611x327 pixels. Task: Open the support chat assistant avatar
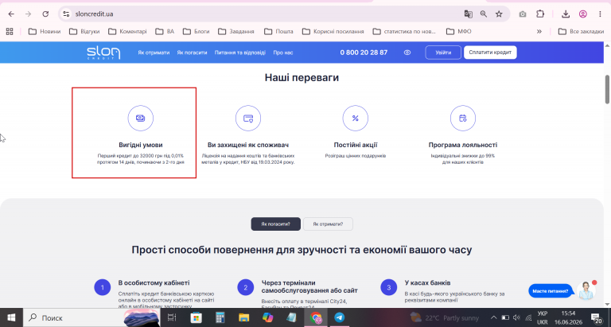coord(586,290)
